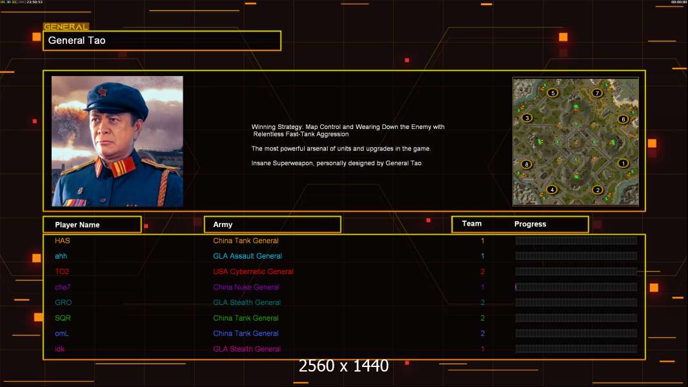Click the Winning Strategy description line
Viewport: 688px width, 387px height.
click(x=348, y=130)
